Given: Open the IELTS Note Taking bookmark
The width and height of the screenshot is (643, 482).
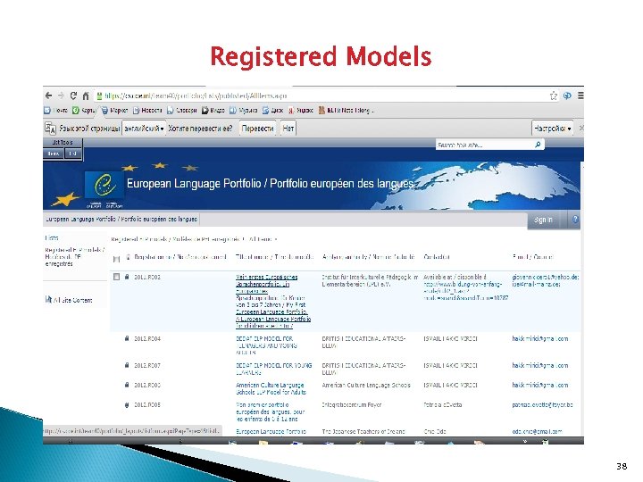Looking at the screenshot, I should click(347, 111).
